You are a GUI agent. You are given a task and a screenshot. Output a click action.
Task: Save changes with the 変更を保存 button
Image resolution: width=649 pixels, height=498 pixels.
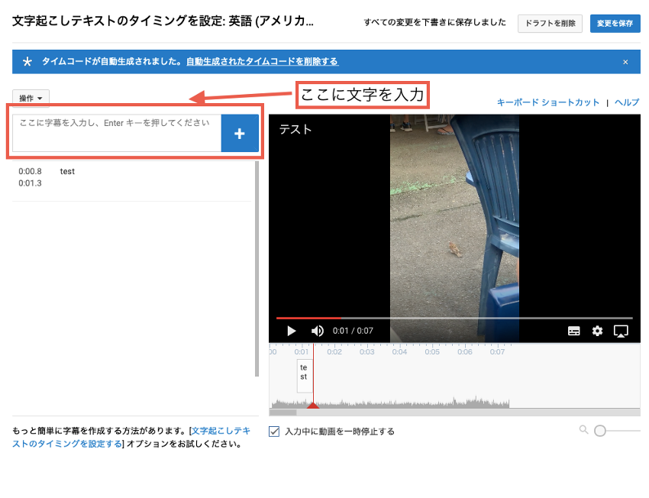[615, 24]
